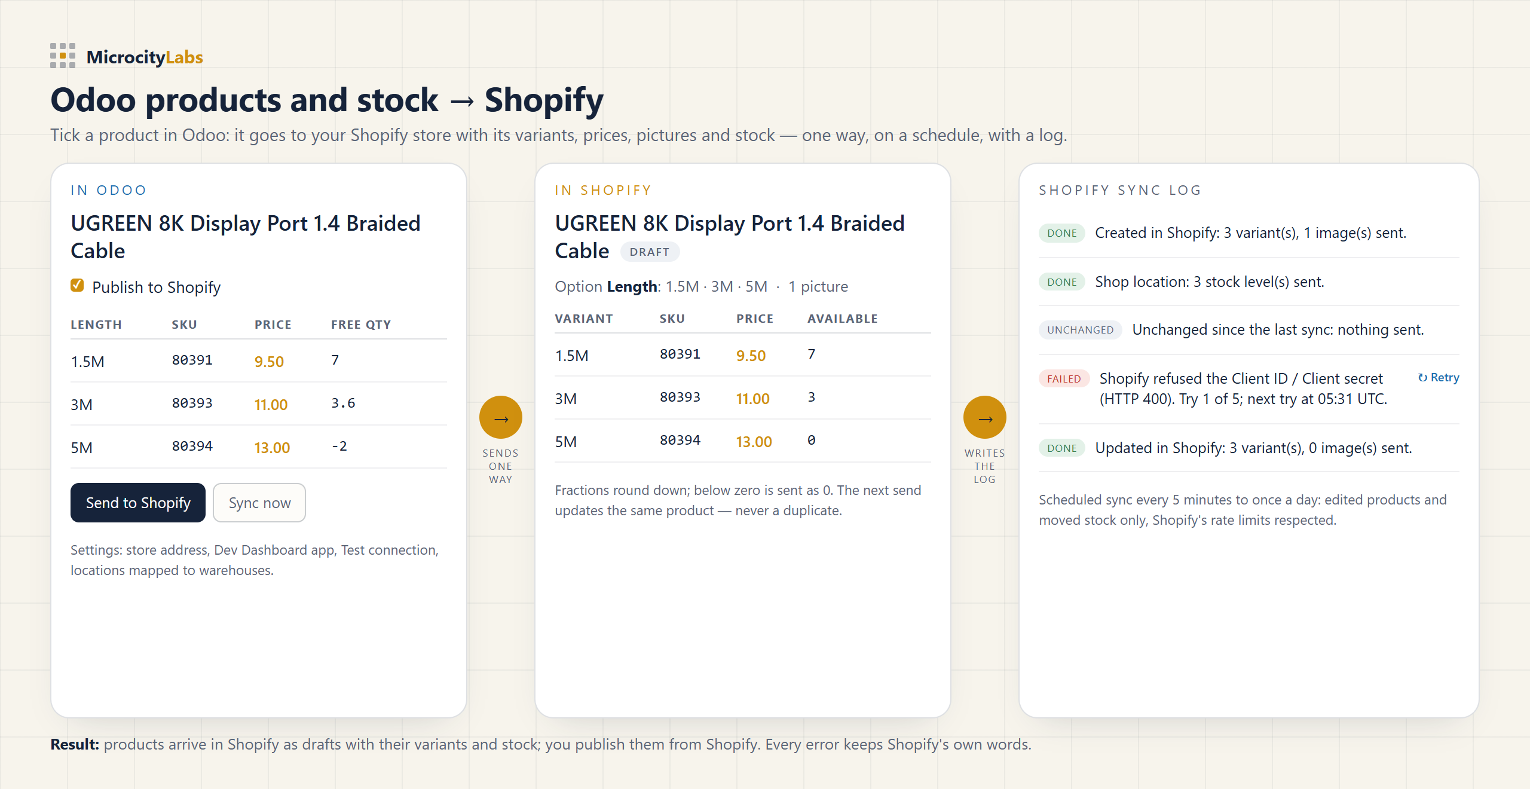Click the Result summary line at bottom
The width and height of the screenshot is (1530, 789).
pyautogui.click(x=541, y=744)
